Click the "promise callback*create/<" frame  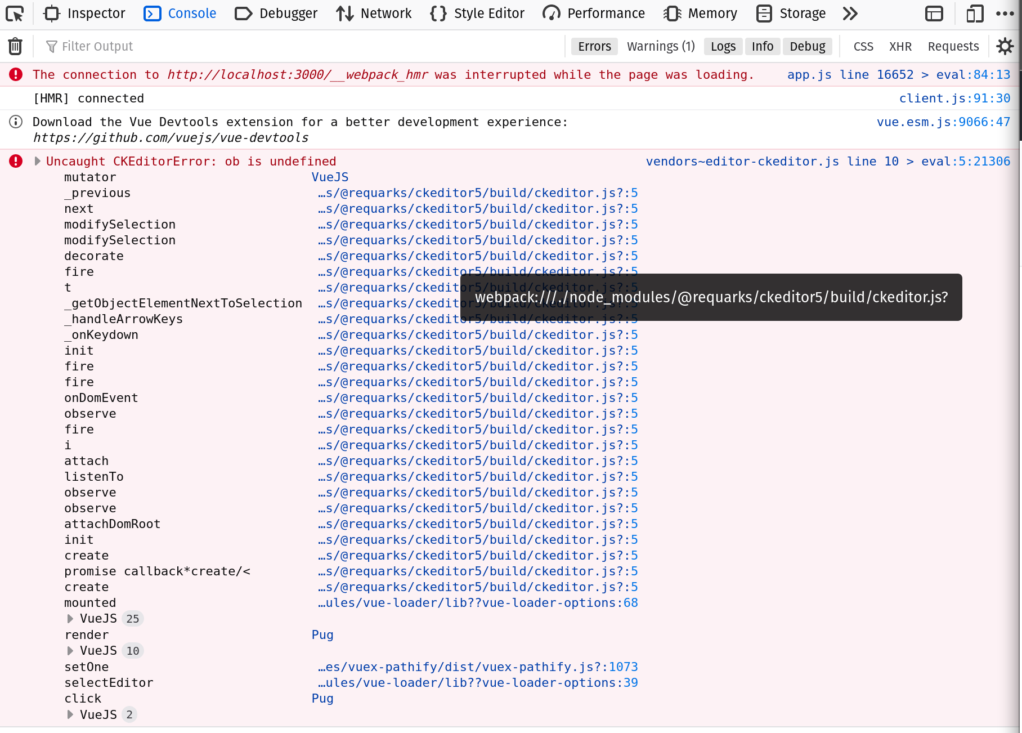157,571
